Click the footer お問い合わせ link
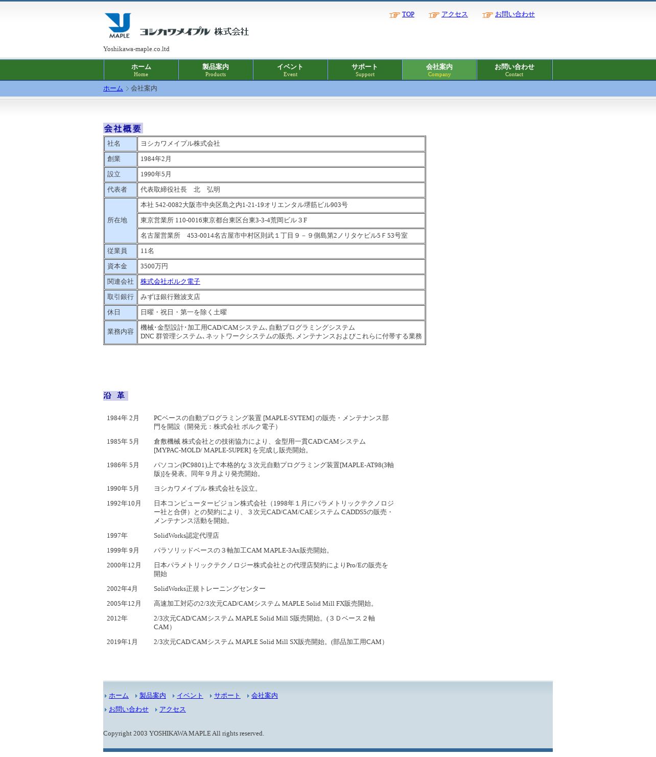The width and height of the screenshot is (656, 757). (x=129, y=709)
